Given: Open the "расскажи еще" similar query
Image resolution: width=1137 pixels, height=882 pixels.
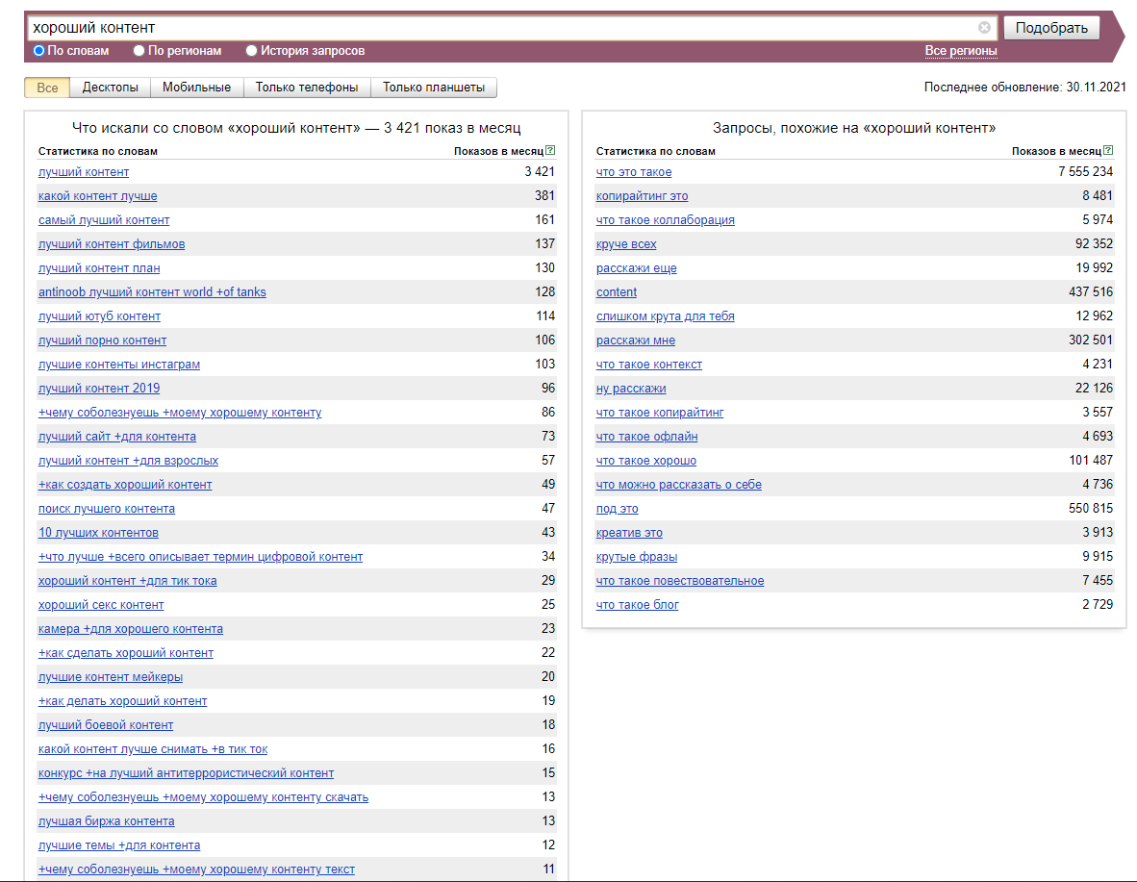Looking at the screenshot, I should pyautogui.click(x=636, y=267).
